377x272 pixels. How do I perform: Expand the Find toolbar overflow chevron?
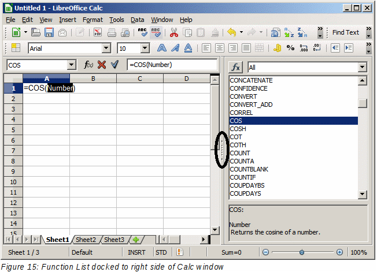(x=368, y=32)
